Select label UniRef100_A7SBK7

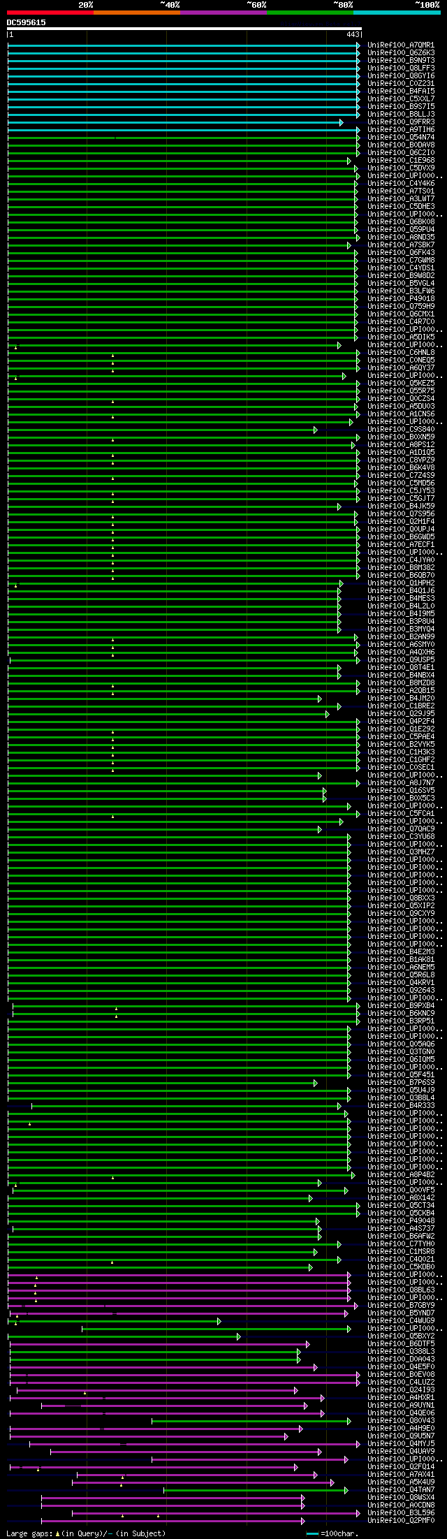click(x=401, y=245)
